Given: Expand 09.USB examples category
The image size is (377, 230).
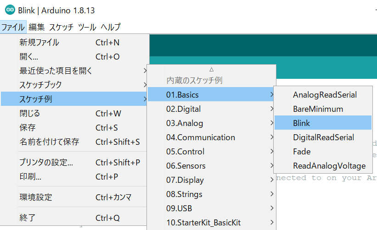Looking at the screenshot, I should pos(212,208).
